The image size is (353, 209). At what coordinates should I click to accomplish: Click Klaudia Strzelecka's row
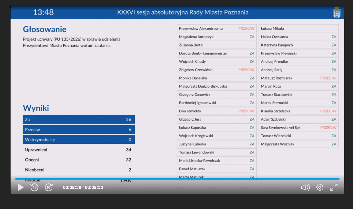(298, 111)
